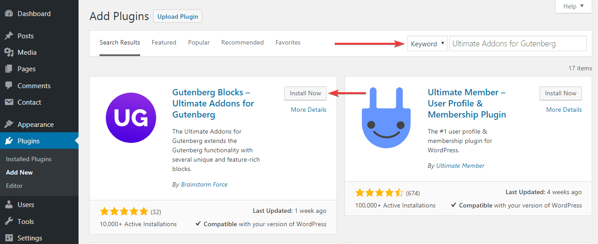Screen dimensions: 598x244
Task: Click the Dashboard gauge icon
Action: coord(9,13)
